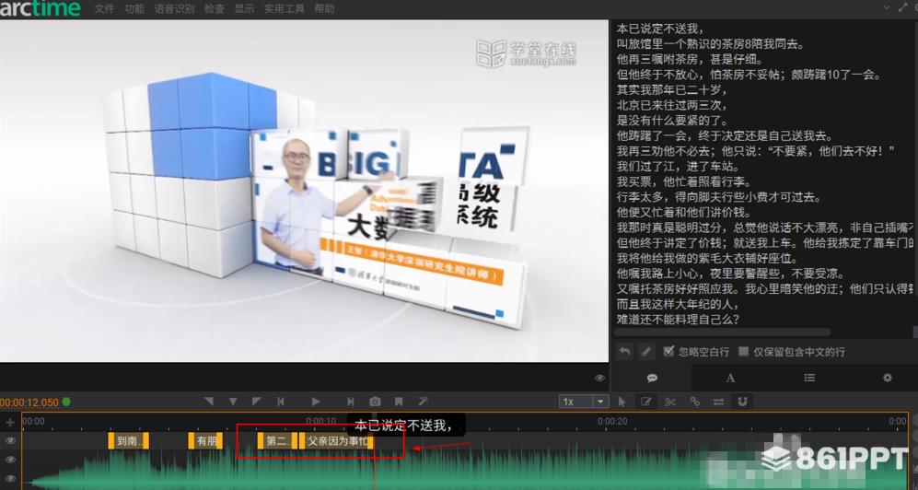Expand window options chevron at top right
This screenshot has height=490, width=918.
click(x=887, y=7)
